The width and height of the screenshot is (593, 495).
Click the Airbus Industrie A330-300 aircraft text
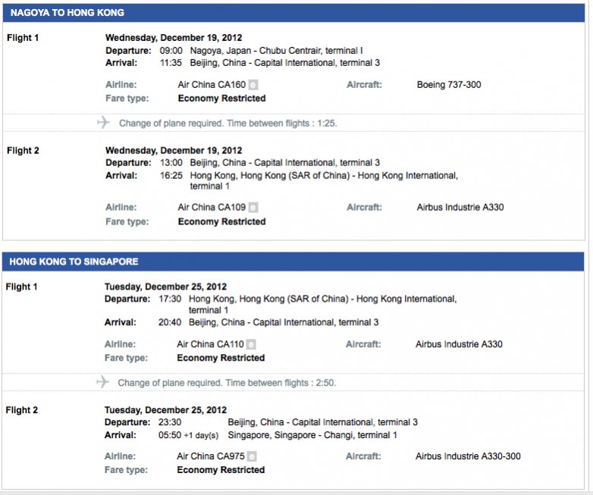point(468,456)
